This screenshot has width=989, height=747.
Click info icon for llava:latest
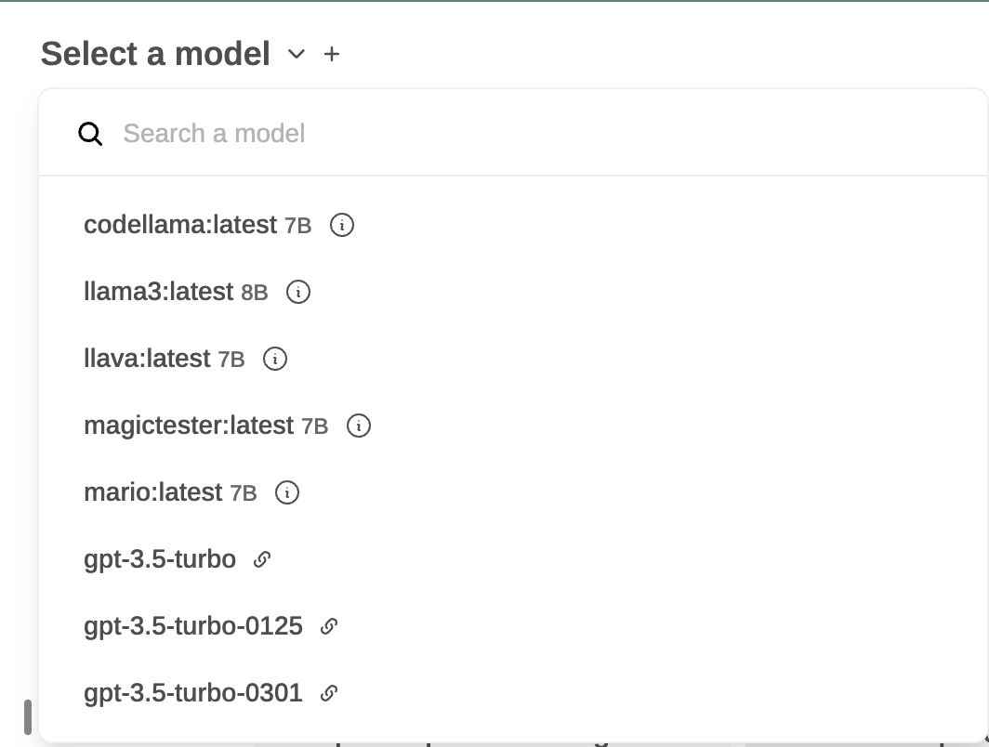(x=275, y=359)
